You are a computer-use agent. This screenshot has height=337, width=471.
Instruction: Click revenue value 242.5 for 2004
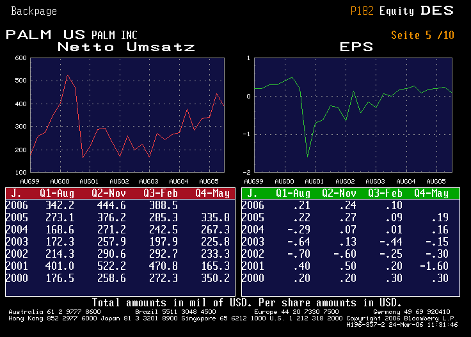tap(163, 230)
